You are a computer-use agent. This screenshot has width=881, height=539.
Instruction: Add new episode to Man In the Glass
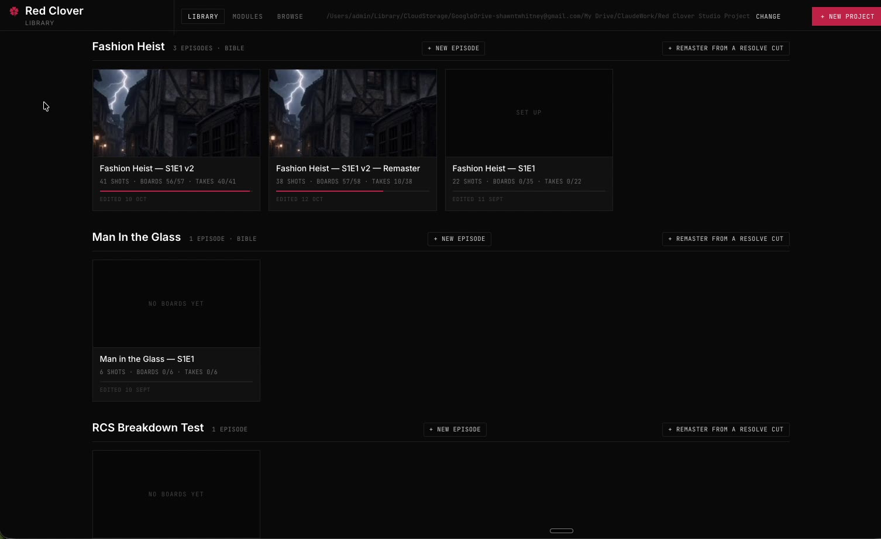[459, 239]
